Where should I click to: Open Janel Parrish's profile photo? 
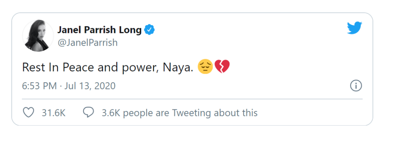point(38,36)
